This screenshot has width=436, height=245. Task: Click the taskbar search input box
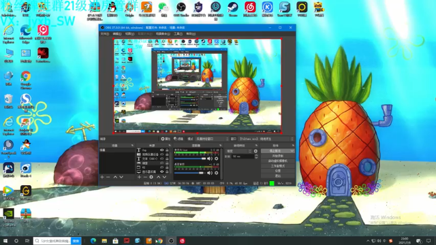52,241
